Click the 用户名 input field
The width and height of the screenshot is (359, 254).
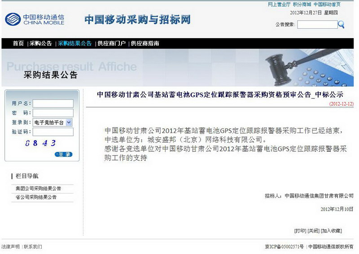coord(53,103)
